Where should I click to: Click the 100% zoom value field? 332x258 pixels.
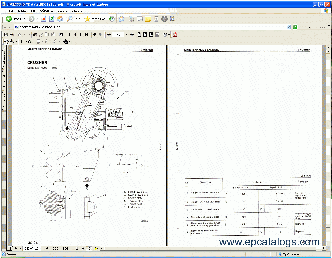click(118, 35)
